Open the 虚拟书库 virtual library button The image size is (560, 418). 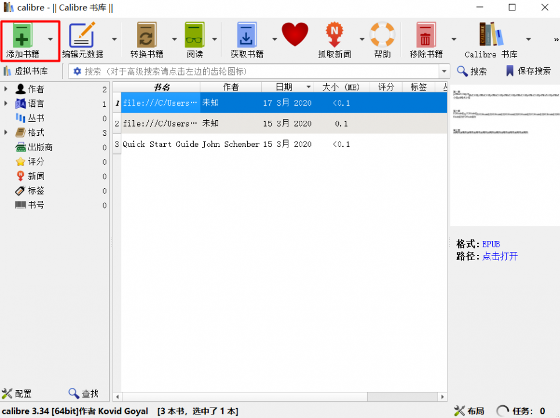(x=26, y=71)
